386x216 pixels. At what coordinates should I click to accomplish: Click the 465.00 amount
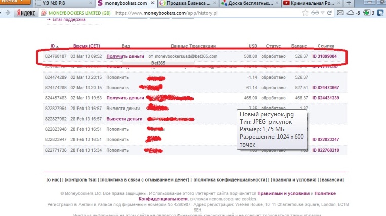pyautogui.click(x=250, y=98)
